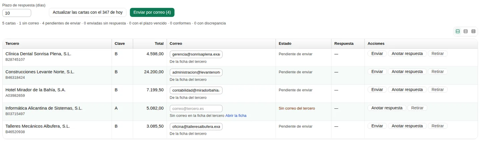Image resolution: width=480 pixels, height=141 pixels.
Task: Withdraw the Construcciones Levante Norte letter
Action: click(437, 71)
